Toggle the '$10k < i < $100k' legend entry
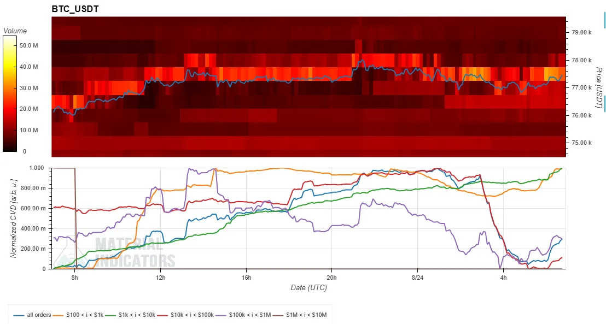 point(185,315)
